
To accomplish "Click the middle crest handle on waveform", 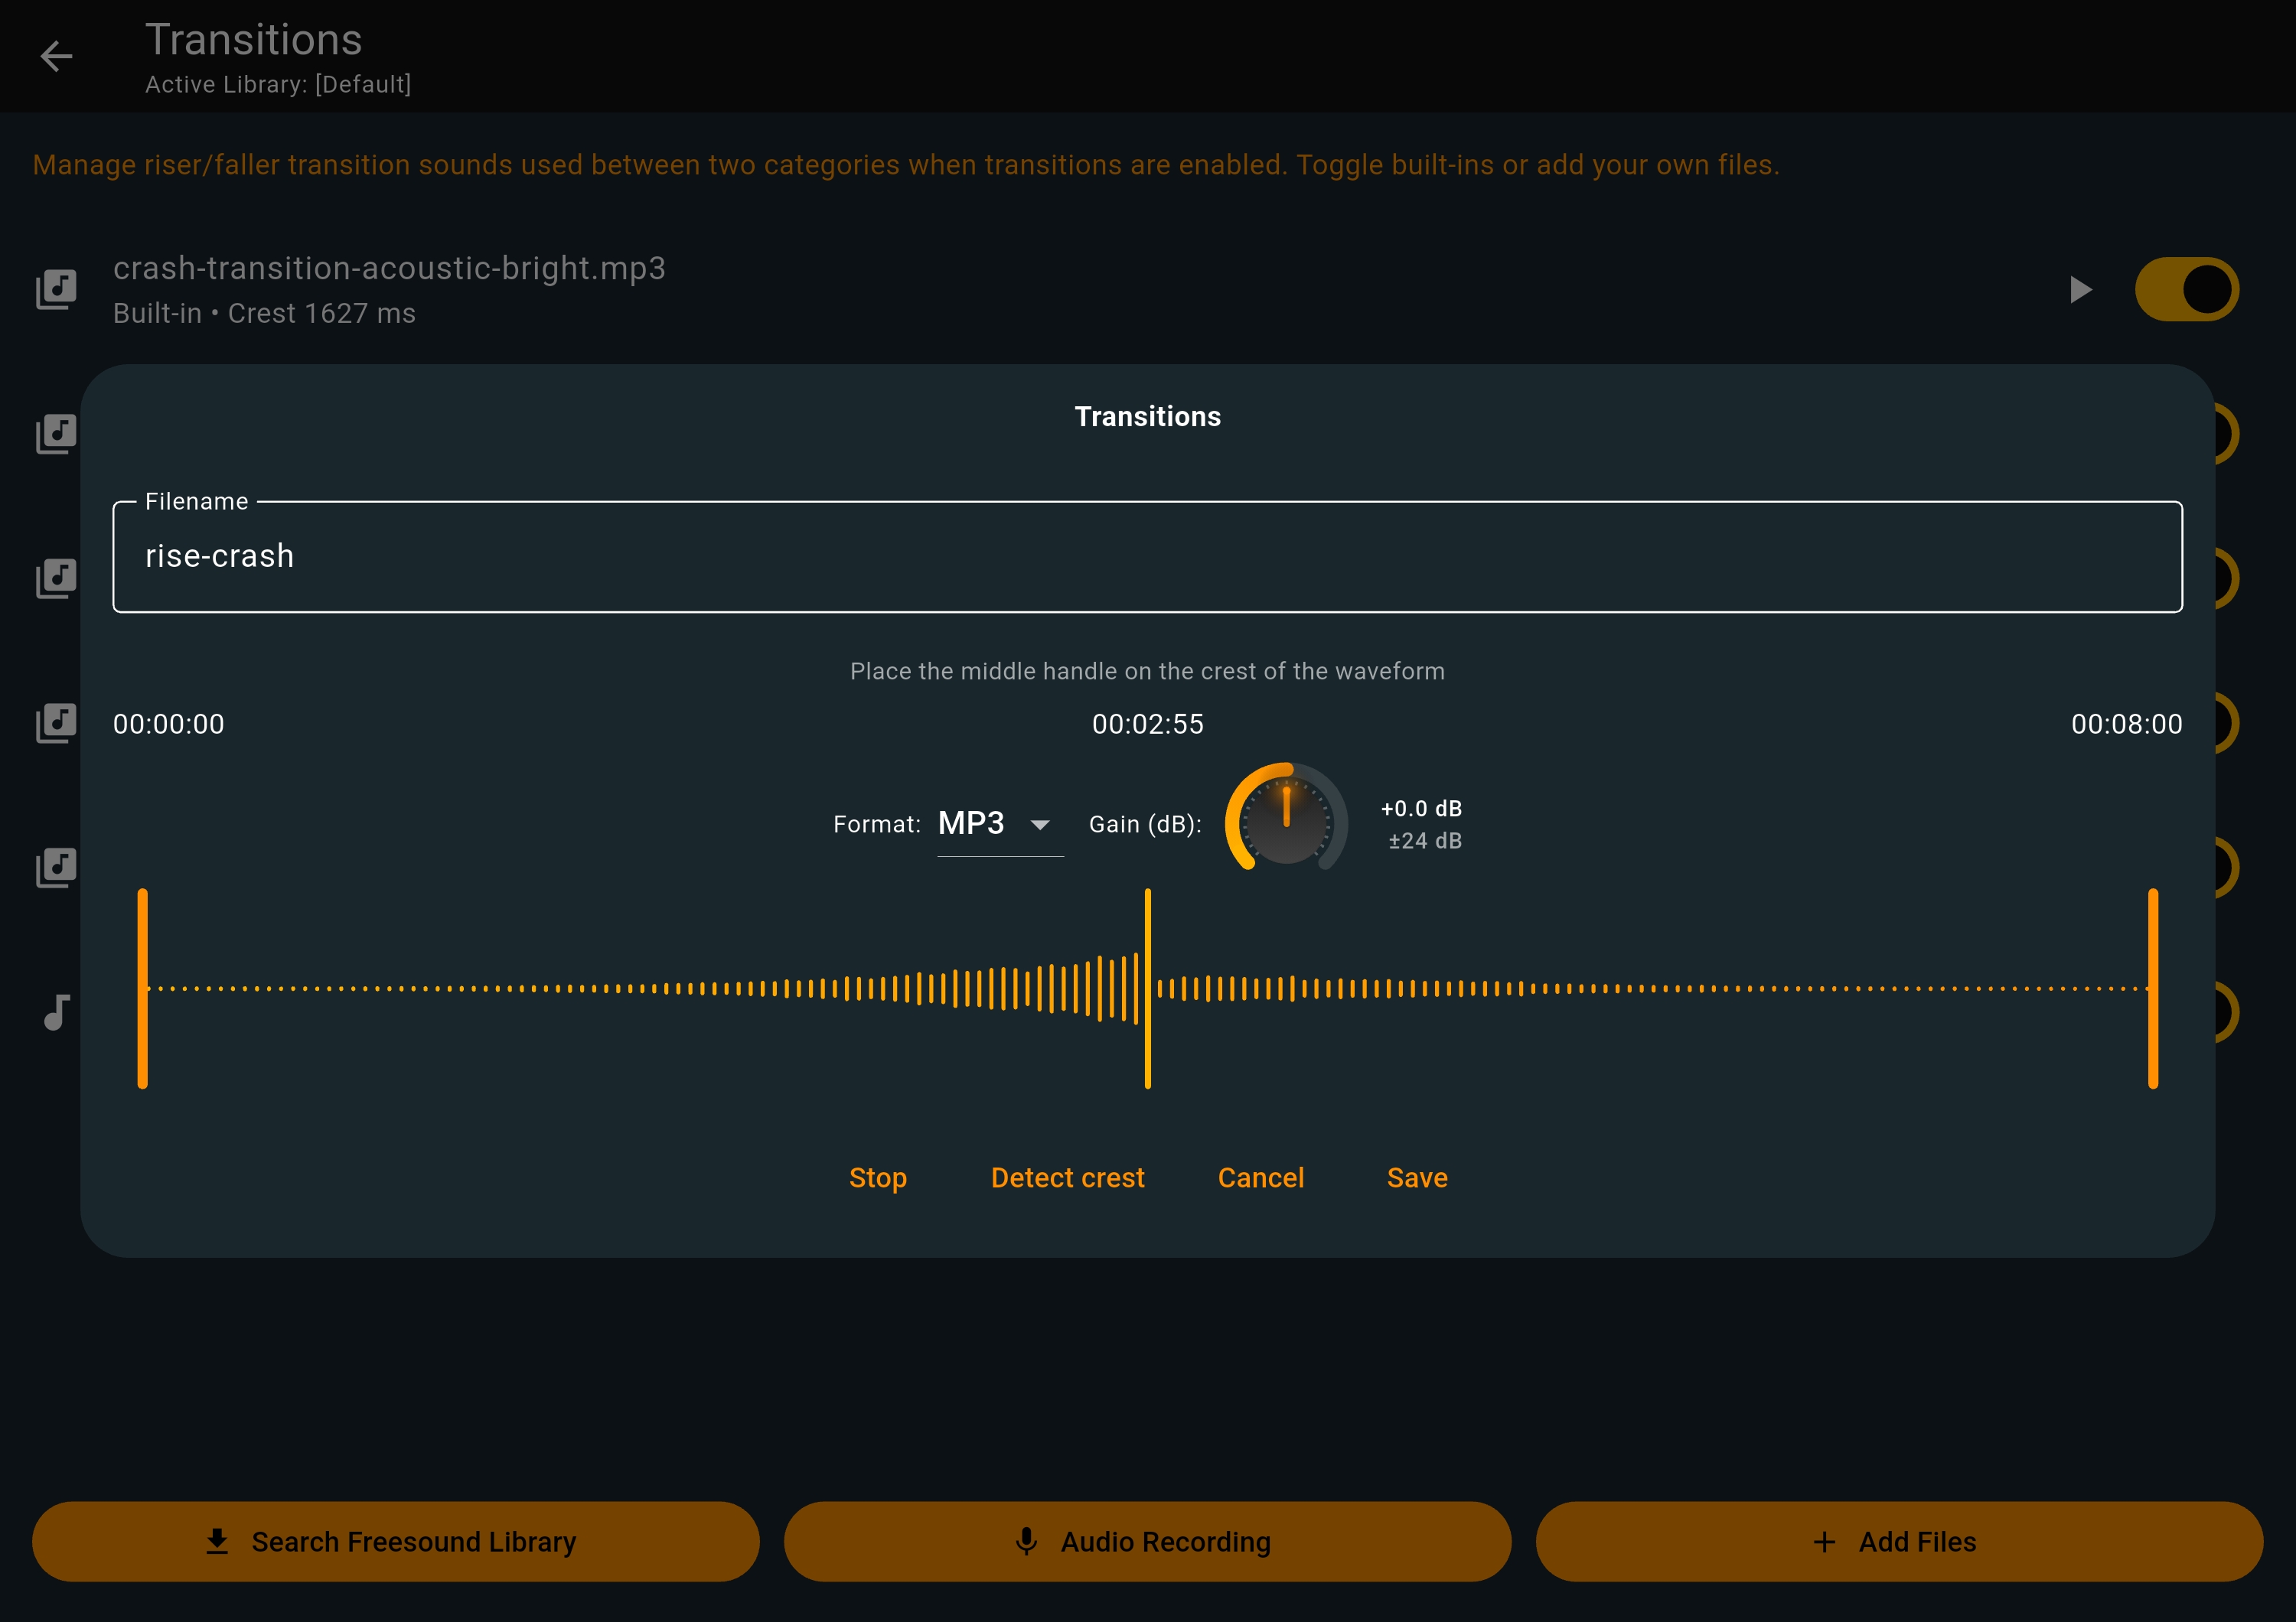I will pos(1147,989).
